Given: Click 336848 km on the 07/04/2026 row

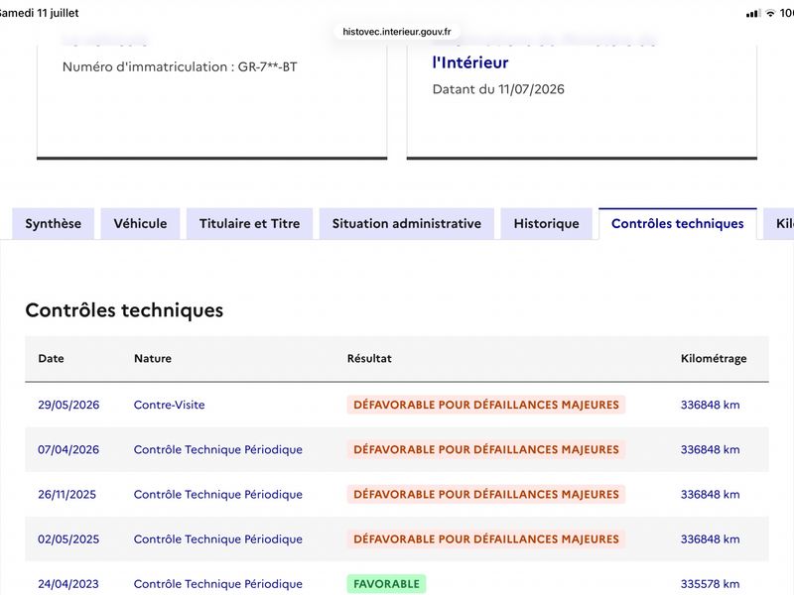Looking at the screenshot, I should (710, 450).
